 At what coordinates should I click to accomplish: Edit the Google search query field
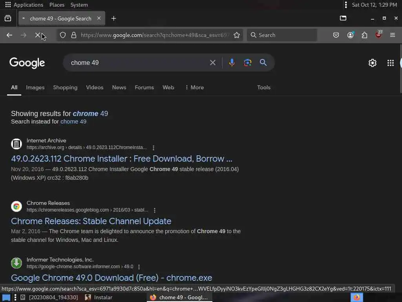[x=139, y=63]
